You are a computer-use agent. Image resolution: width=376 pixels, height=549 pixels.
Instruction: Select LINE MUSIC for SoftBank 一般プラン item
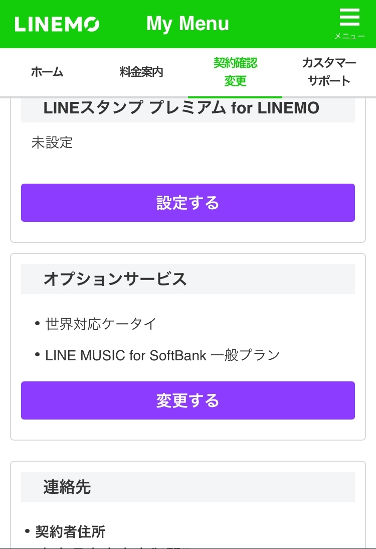pos(162,355)
